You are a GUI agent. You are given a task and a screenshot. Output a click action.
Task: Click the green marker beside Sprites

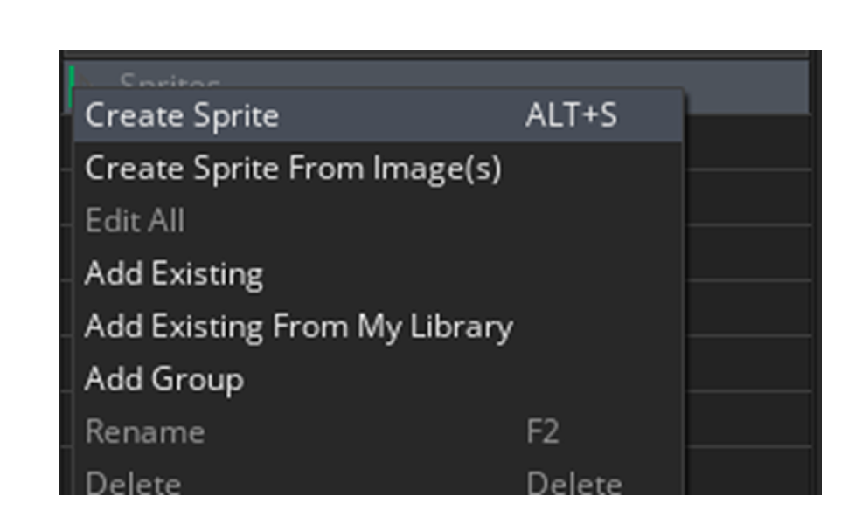point(71,86)
